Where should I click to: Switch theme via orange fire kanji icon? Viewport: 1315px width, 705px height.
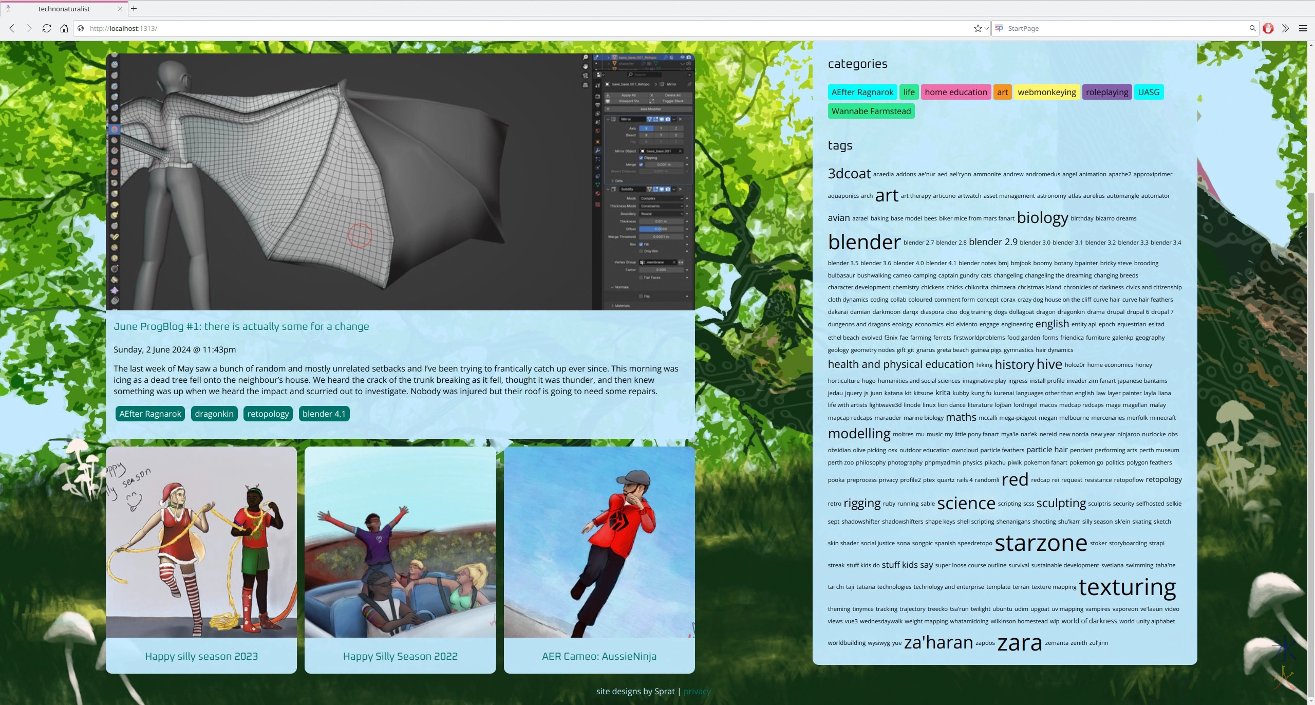pyautogui.click(x=1284, y=679)
